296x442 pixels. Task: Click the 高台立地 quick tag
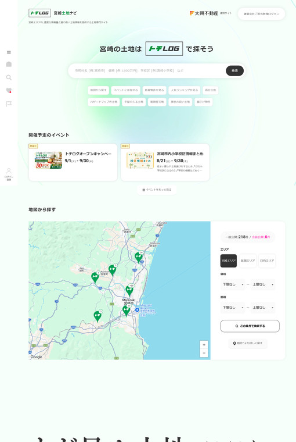pos(211,90)
